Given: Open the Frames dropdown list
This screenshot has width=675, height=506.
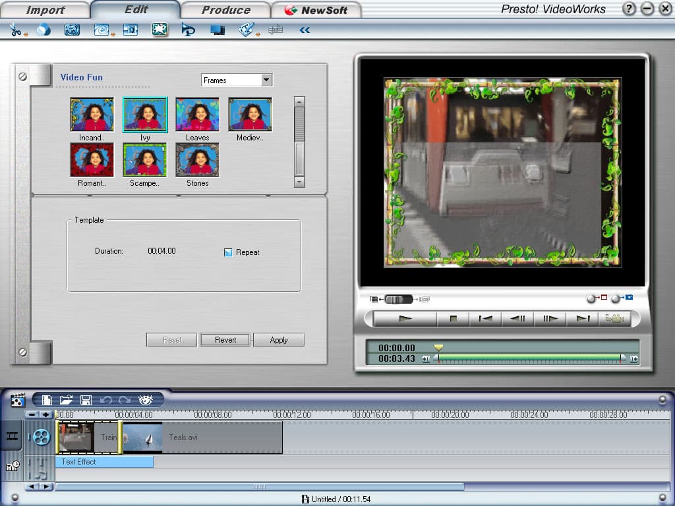Looking at the screenshot, I should [x=266, y=80].
